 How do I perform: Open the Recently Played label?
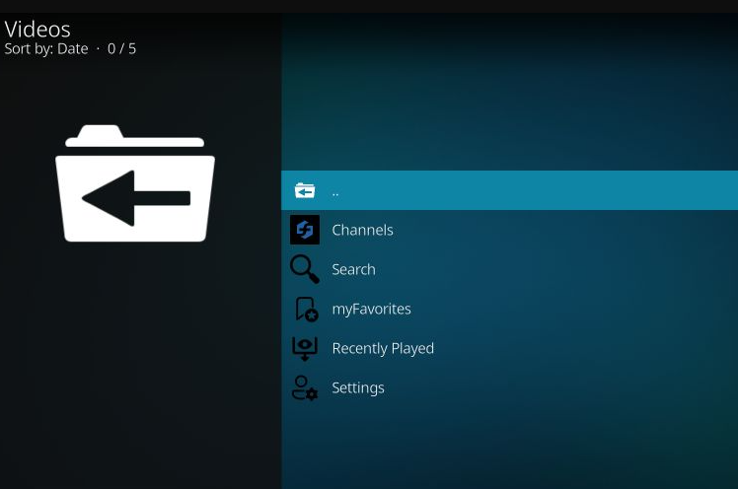coord(383,348)
